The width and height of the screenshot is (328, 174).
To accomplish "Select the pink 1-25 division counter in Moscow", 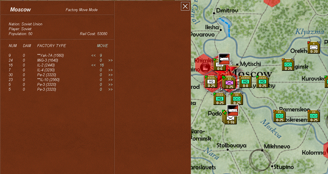I will (x=229, y=82).
